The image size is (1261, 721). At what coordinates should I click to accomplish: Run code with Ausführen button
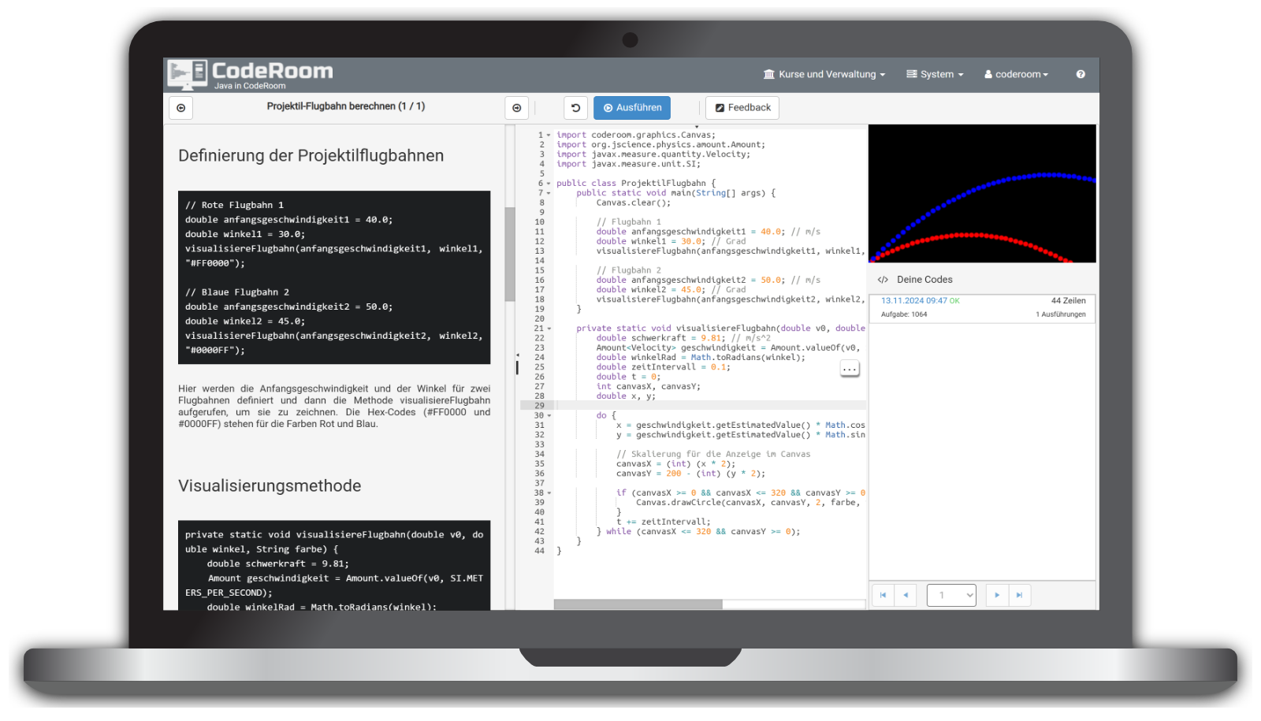click(632, 108)
